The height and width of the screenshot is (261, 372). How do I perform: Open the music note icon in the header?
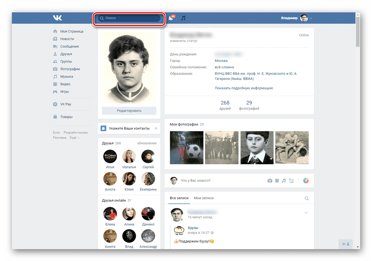tap(183, 18)
